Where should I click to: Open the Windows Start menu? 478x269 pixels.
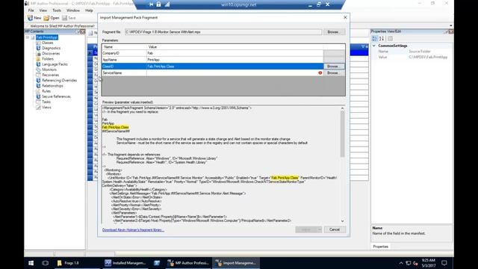pyautogui.click(x=31, y=263)
